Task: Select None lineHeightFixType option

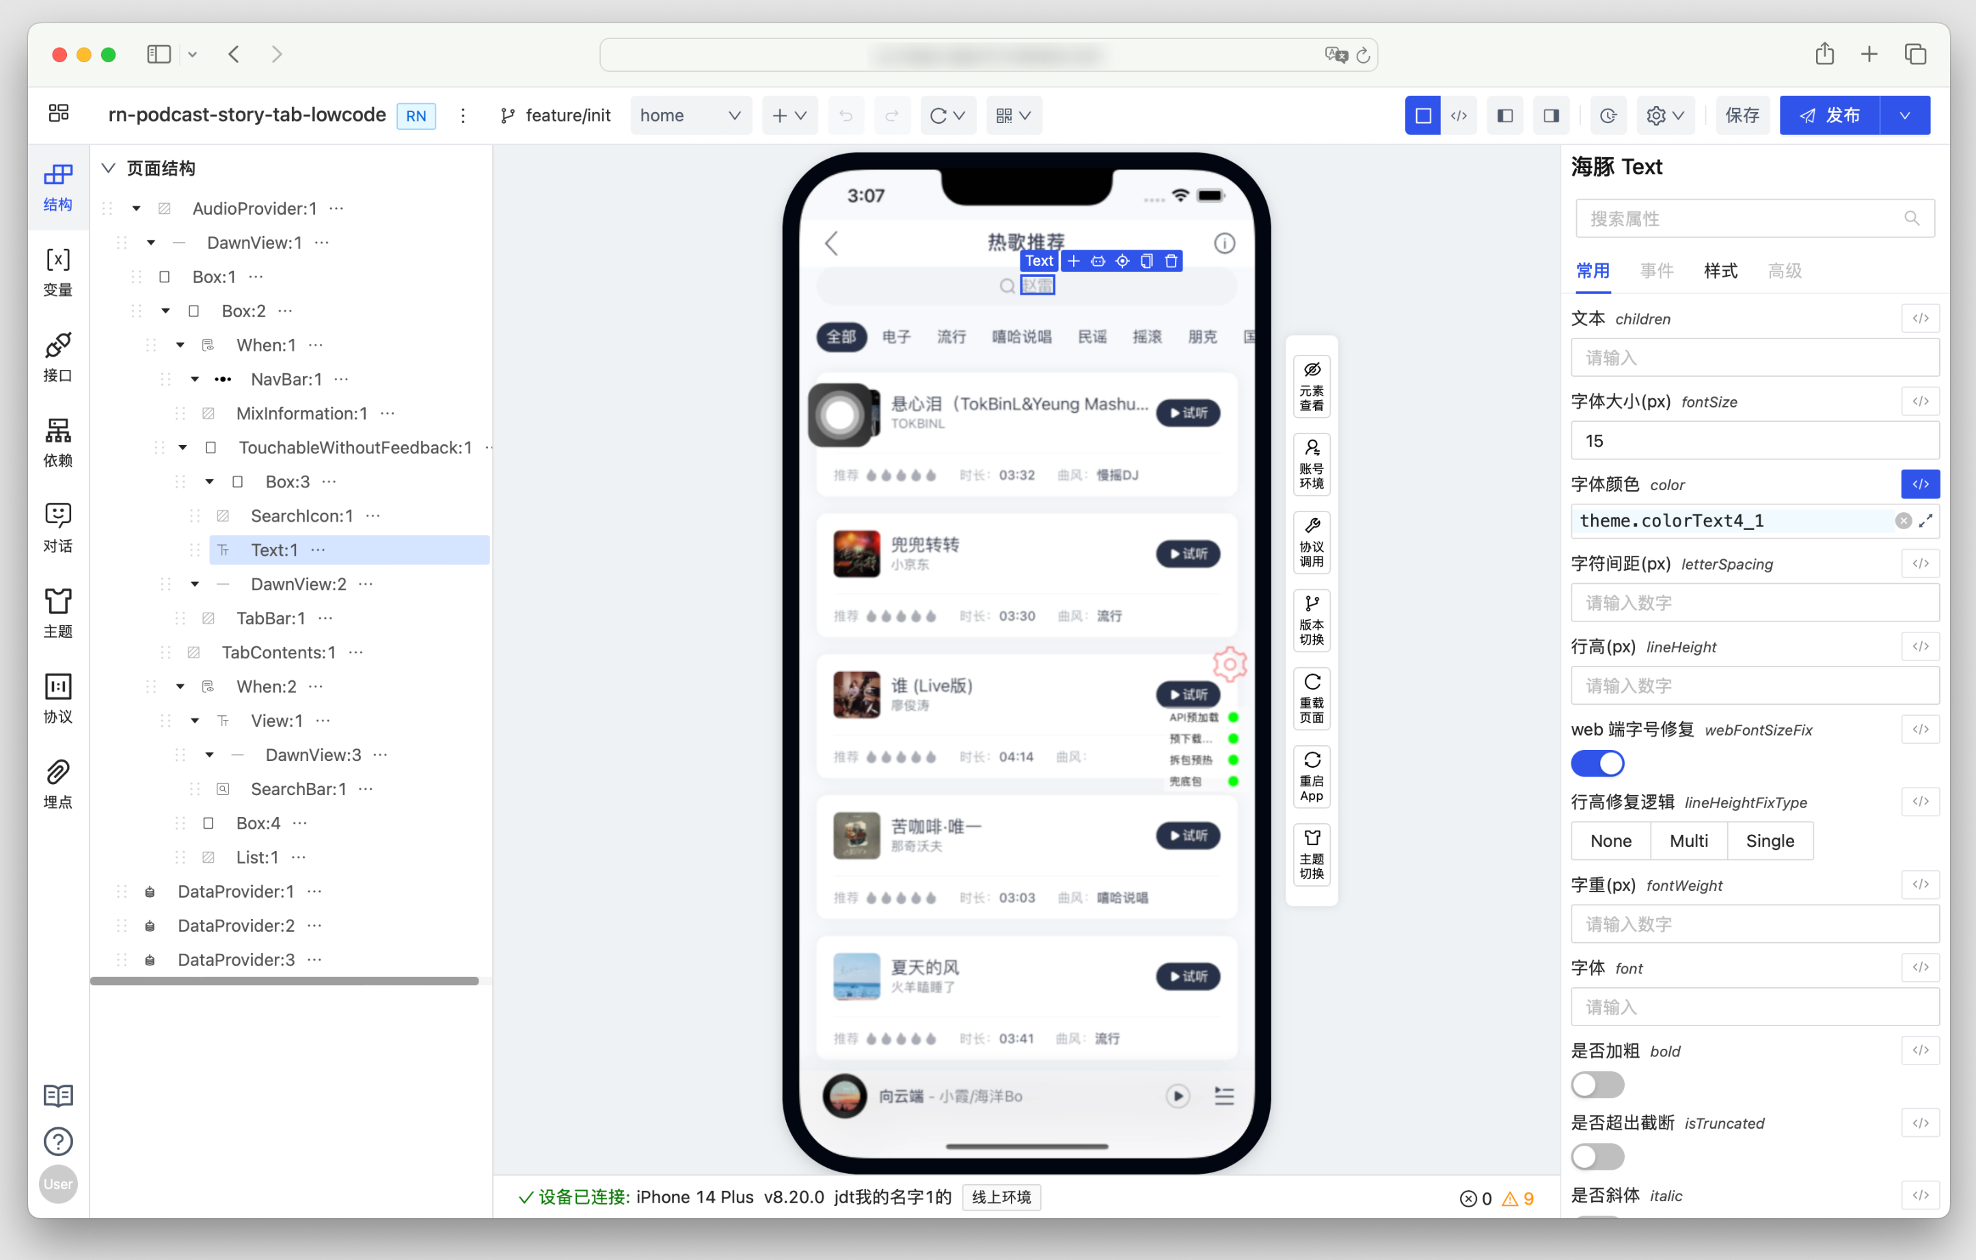Action: (x=1609, y=840)
